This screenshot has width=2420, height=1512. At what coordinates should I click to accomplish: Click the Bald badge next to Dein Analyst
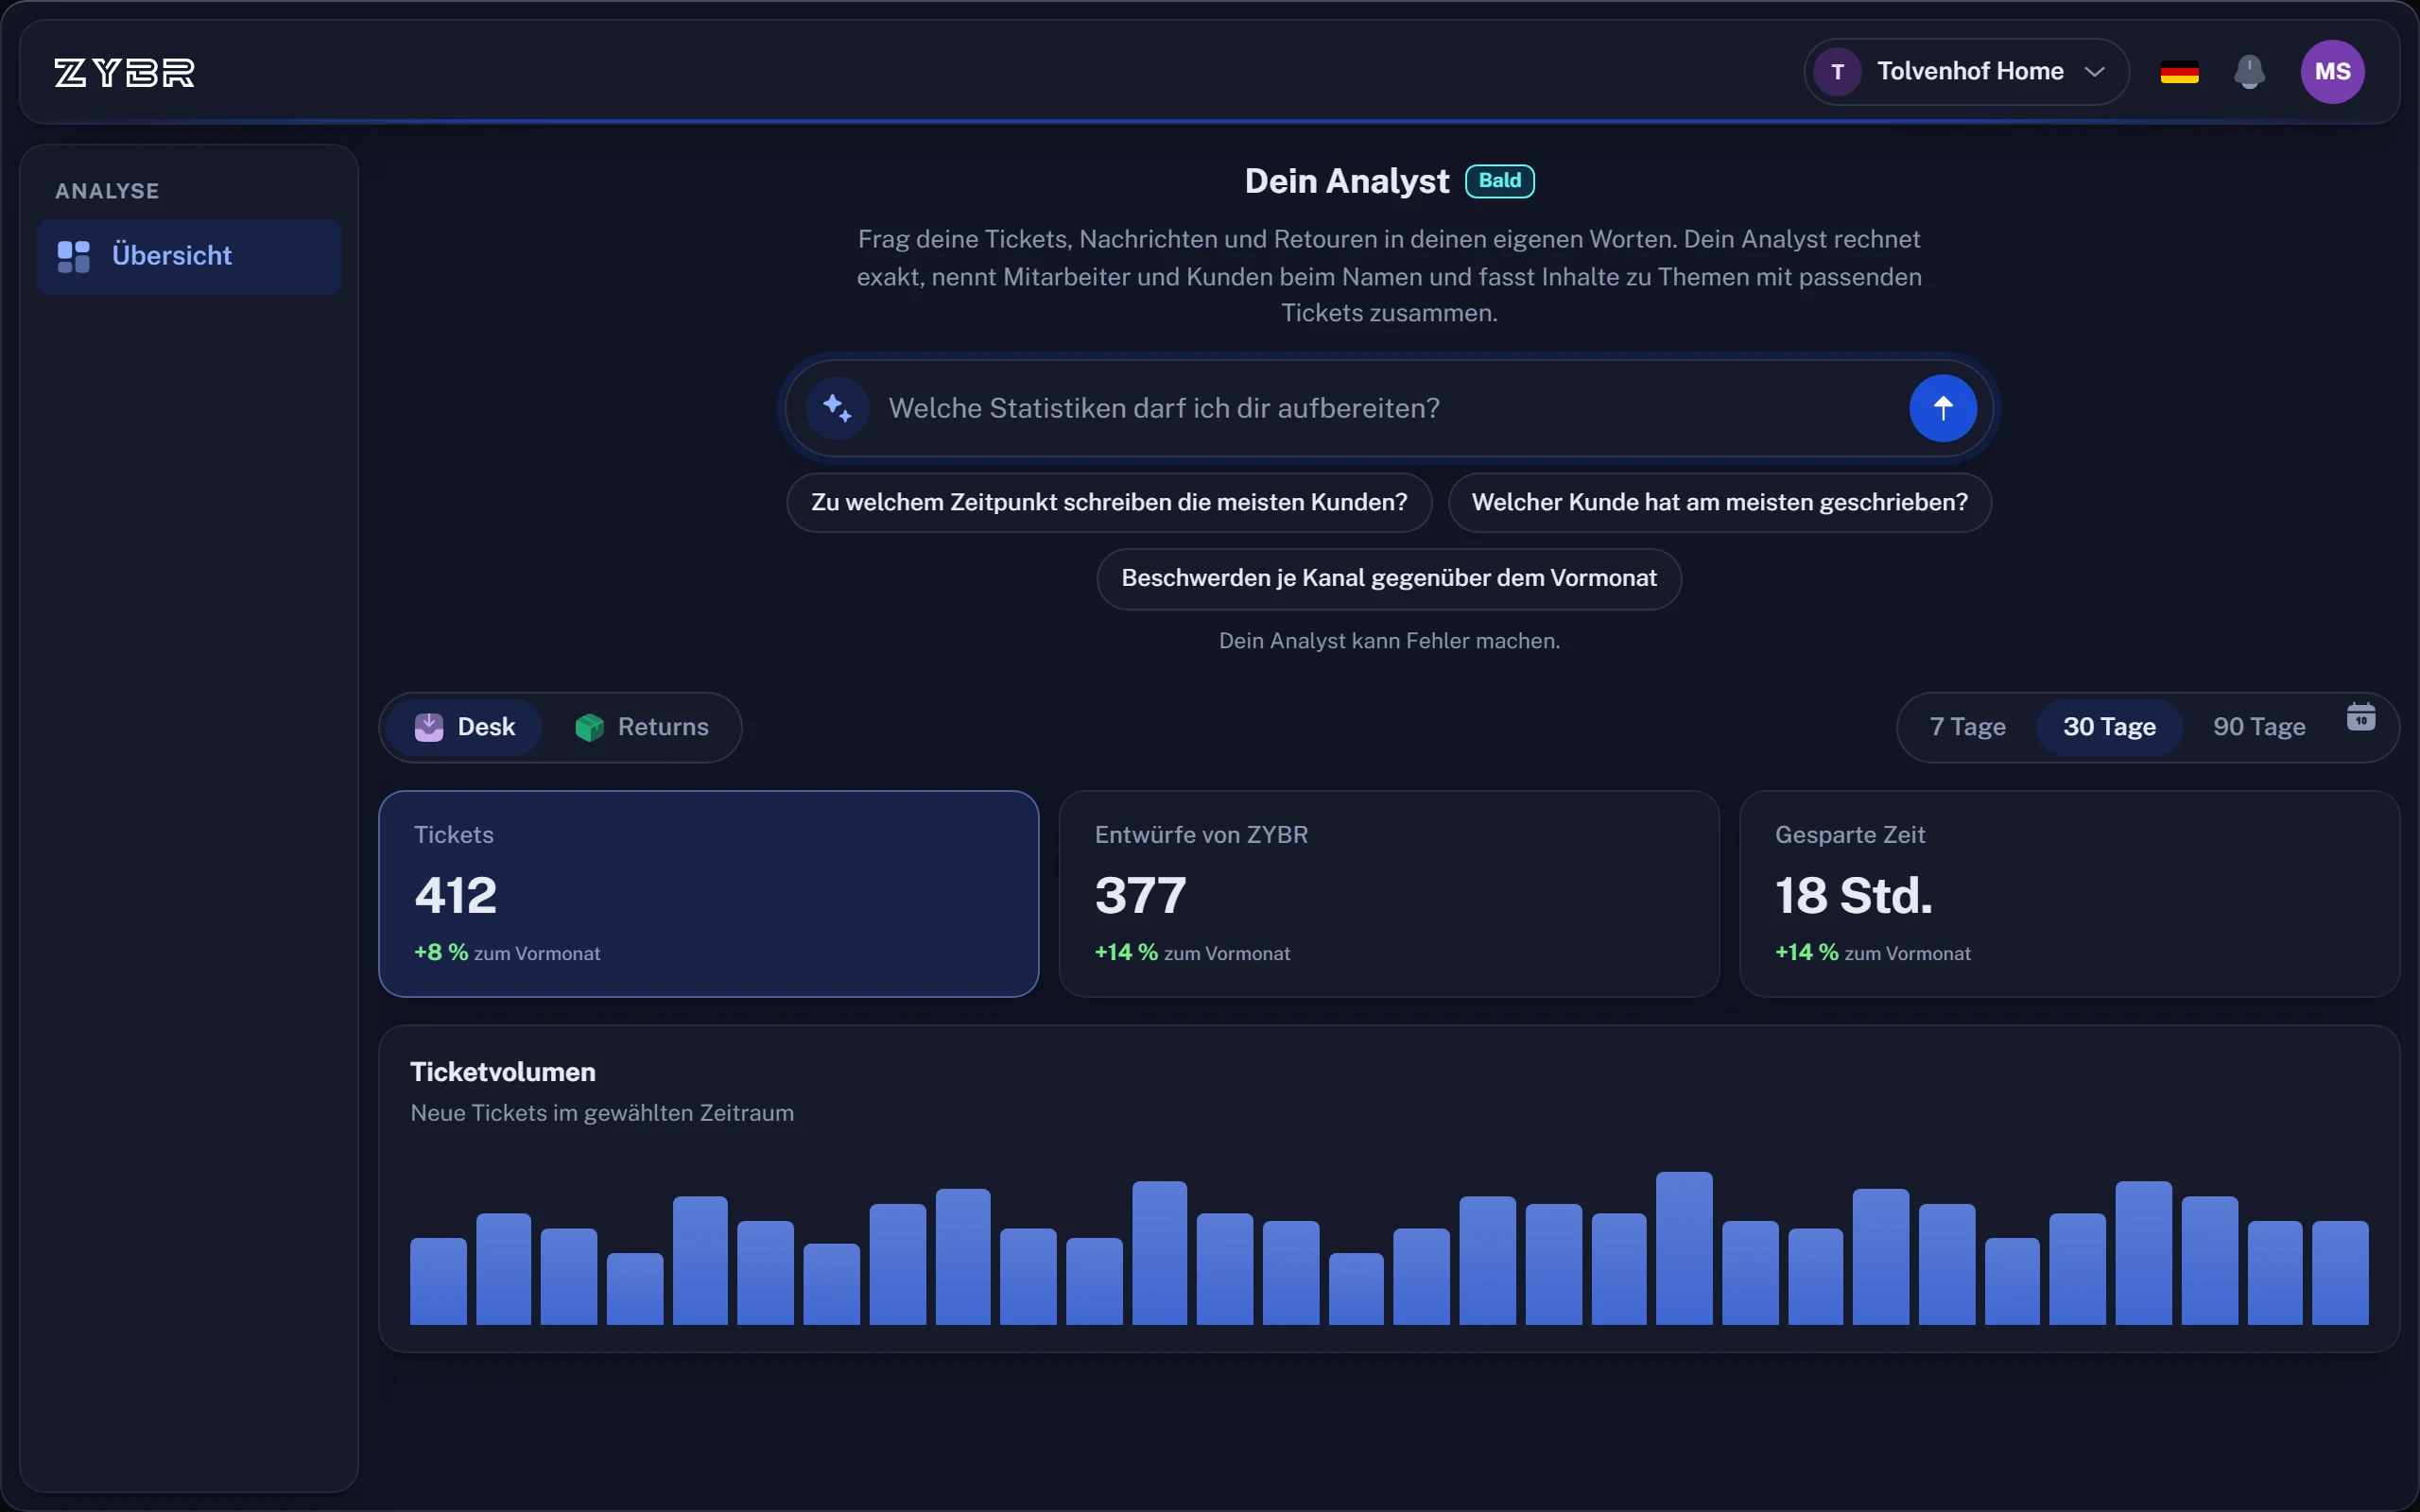click(x=1499, y=181)
